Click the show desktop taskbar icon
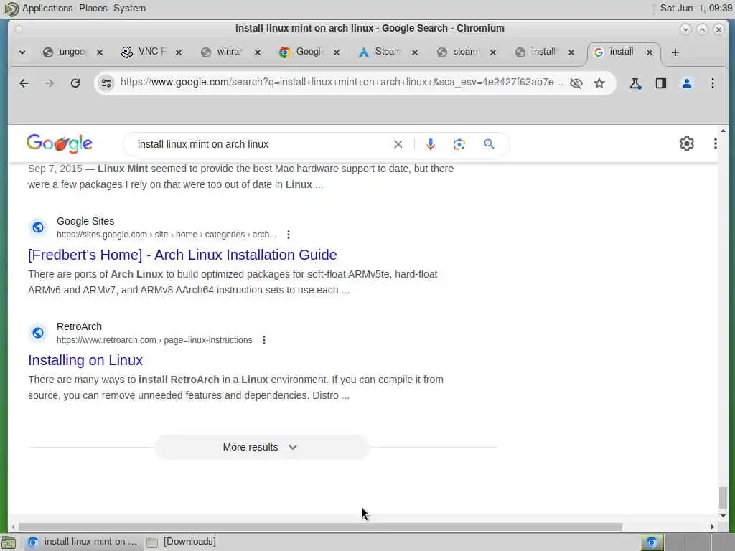The height and width of the screenshot is (551, 735). [9, 542]
